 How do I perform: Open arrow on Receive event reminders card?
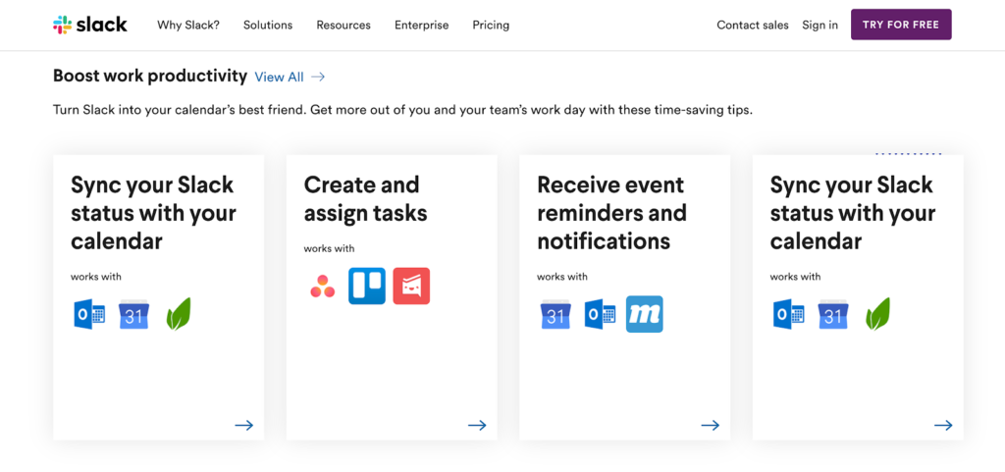pyautogui.click(x=711, y=425)
